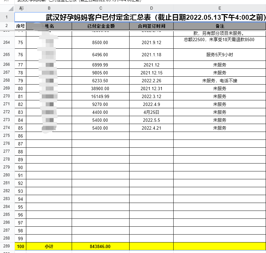Select the amount cell 9805.00

coord(101,73)
